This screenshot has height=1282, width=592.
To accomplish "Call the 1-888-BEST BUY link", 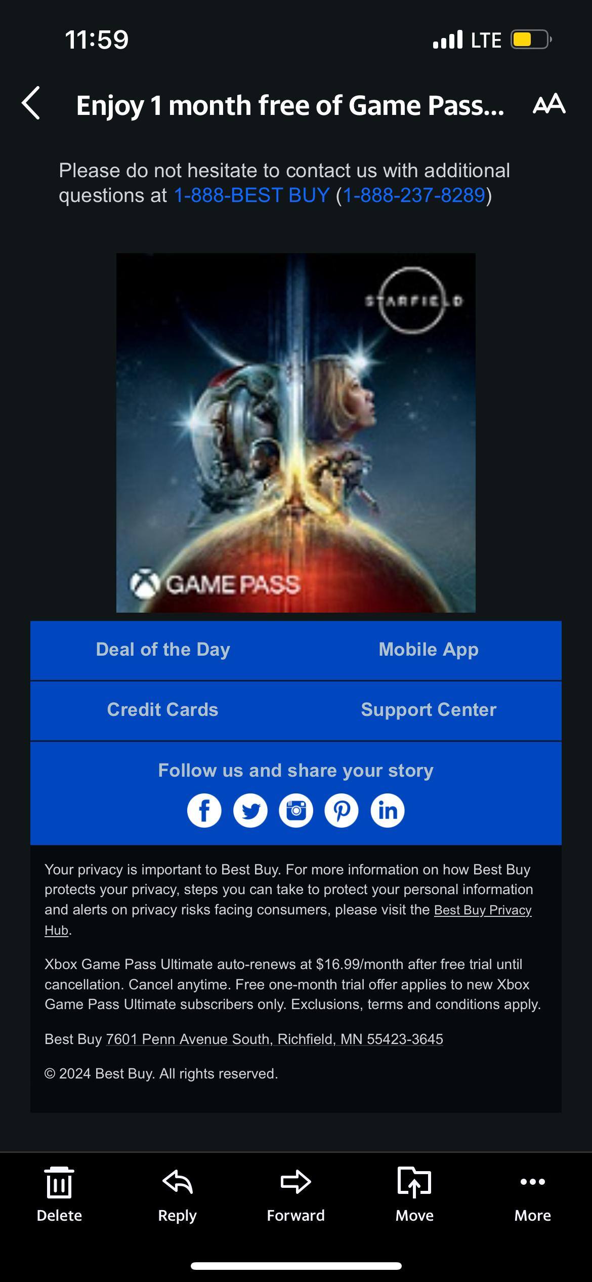I will coord(251,195).
